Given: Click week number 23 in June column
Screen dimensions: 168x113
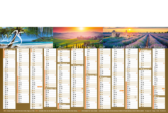Looking at the screenshot, I should click(x=82, y=52).
